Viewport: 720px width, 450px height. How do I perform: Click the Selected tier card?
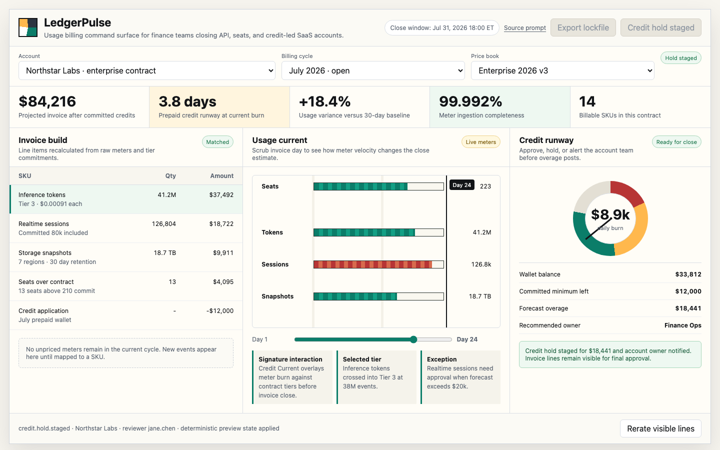(376, 377)
